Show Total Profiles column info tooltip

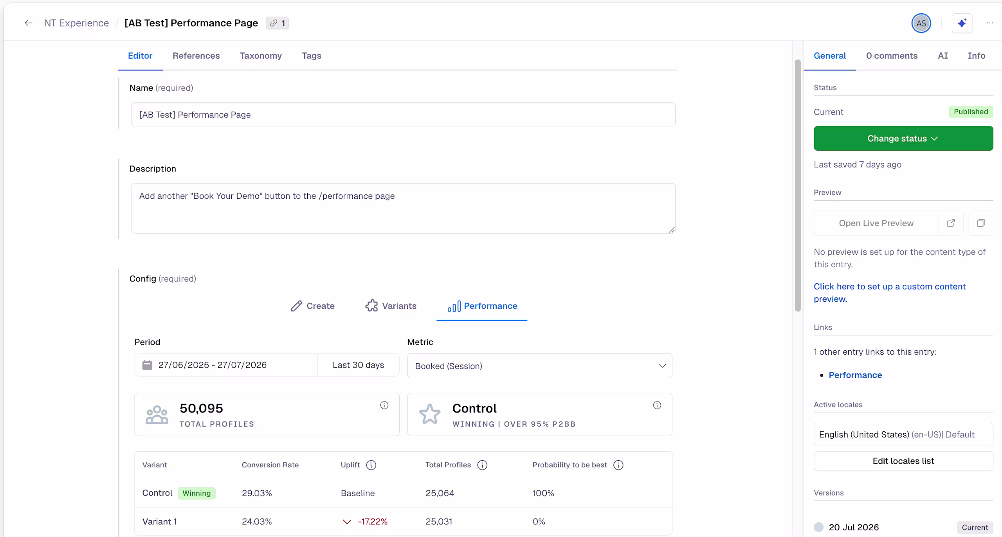point(482,465)
